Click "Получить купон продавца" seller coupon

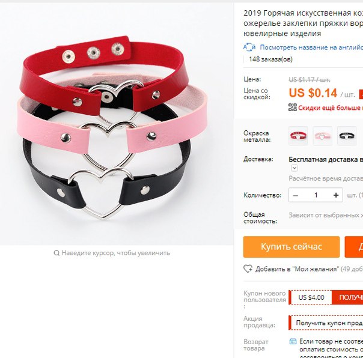point(329,323)
